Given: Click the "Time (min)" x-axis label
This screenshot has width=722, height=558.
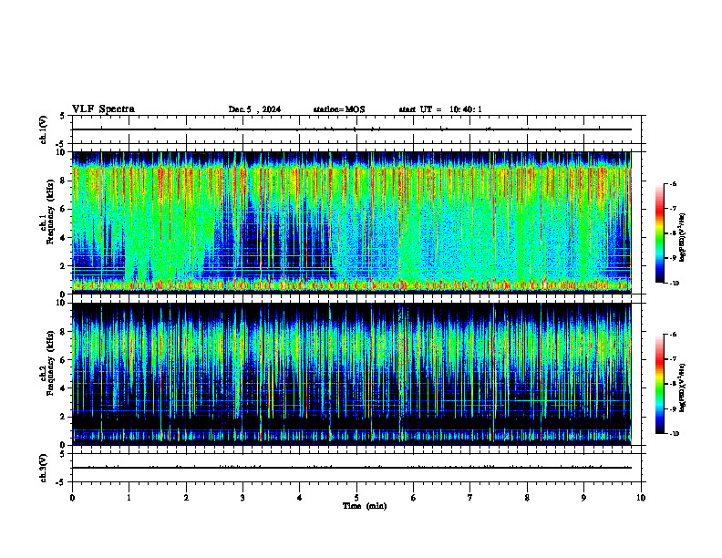Looking at the screenshot, I should (365, 506).
